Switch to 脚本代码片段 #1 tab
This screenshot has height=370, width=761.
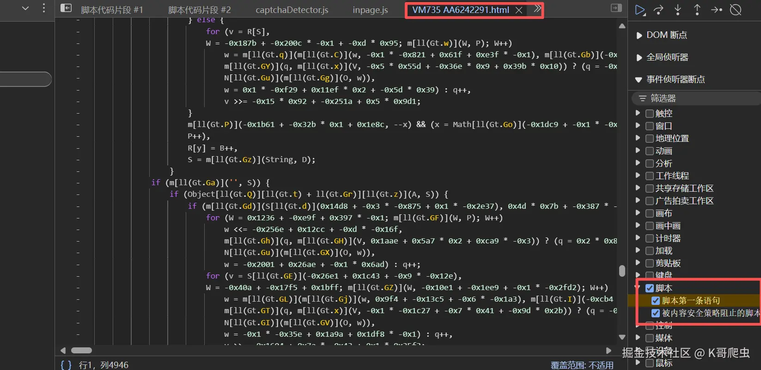pos(112,10)
